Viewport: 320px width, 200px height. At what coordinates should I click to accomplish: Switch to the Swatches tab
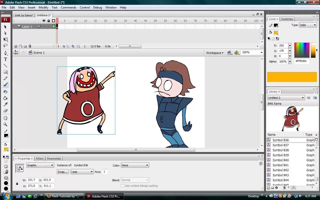click(x=287, y=19)
